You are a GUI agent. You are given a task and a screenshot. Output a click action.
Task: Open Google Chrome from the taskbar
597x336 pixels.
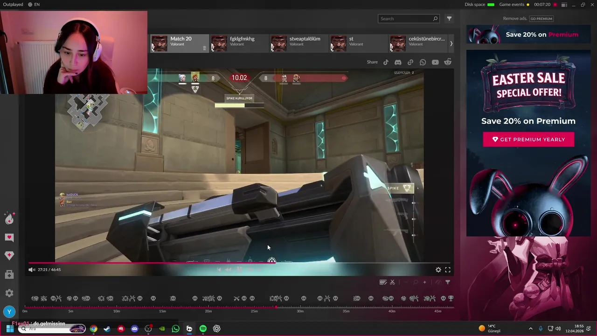click(x=94, y=329)
